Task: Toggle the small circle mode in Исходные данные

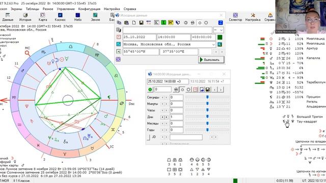Action: tap(200, 22)
